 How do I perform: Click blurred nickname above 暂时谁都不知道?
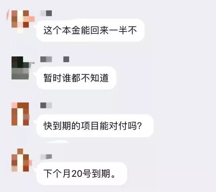point(46,59)
